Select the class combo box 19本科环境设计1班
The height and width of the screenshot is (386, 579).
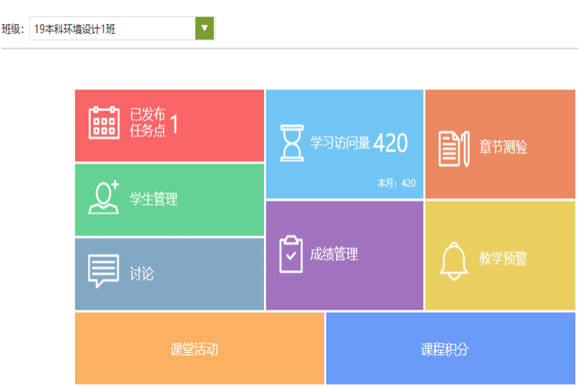click(x=113, y=29)
